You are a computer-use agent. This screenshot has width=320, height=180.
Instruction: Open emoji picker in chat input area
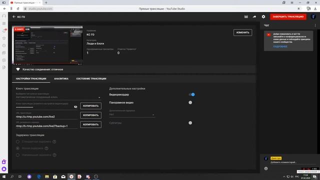point(266,168)
